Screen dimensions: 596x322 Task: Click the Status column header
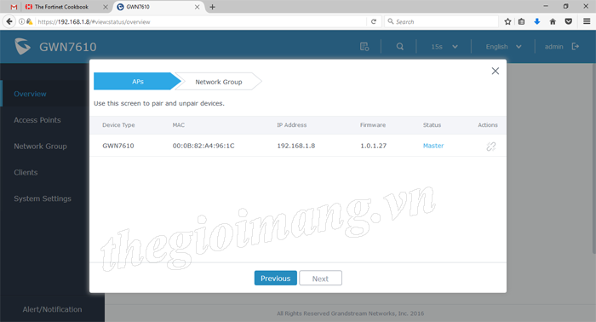(x=433, y=124)
